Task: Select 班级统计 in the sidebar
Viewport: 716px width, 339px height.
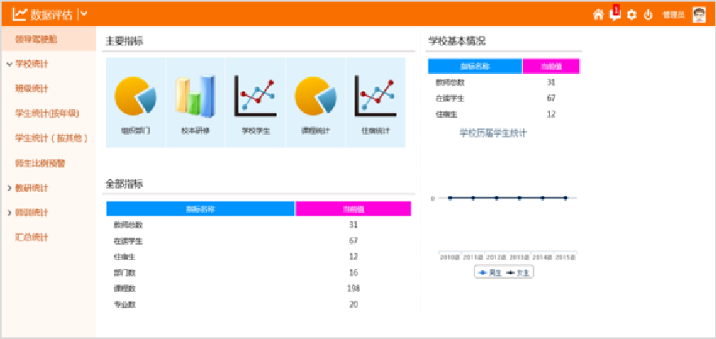Action: [x=32, y=89]
